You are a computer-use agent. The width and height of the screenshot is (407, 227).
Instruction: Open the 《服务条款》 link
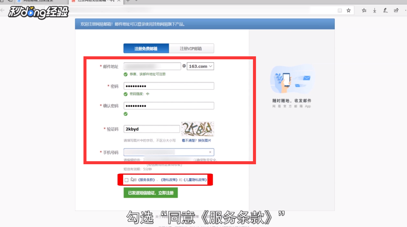pos(146,180)
